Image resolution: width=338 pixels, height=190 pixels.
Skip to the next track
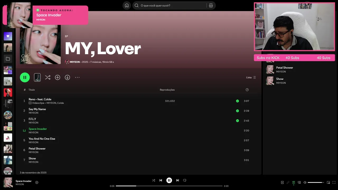coord(177,180)
